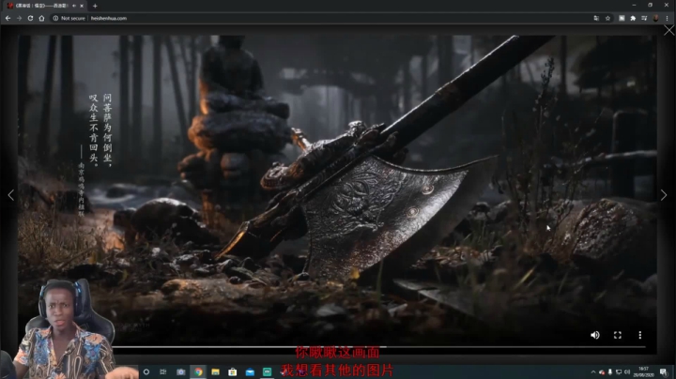
Task: Open Windows Task View
Action: coord(163,371)
